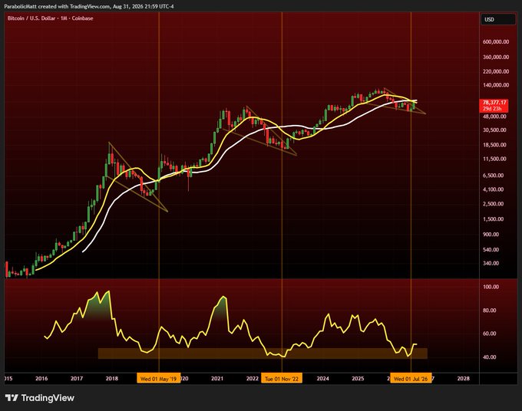Click the TradingView logo at bottom
Viewport: 522px width, 411px height.
tap(40, 398)
